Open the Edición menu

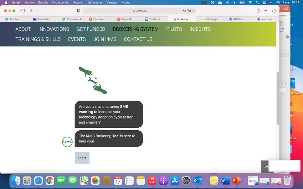coord(43,2)
